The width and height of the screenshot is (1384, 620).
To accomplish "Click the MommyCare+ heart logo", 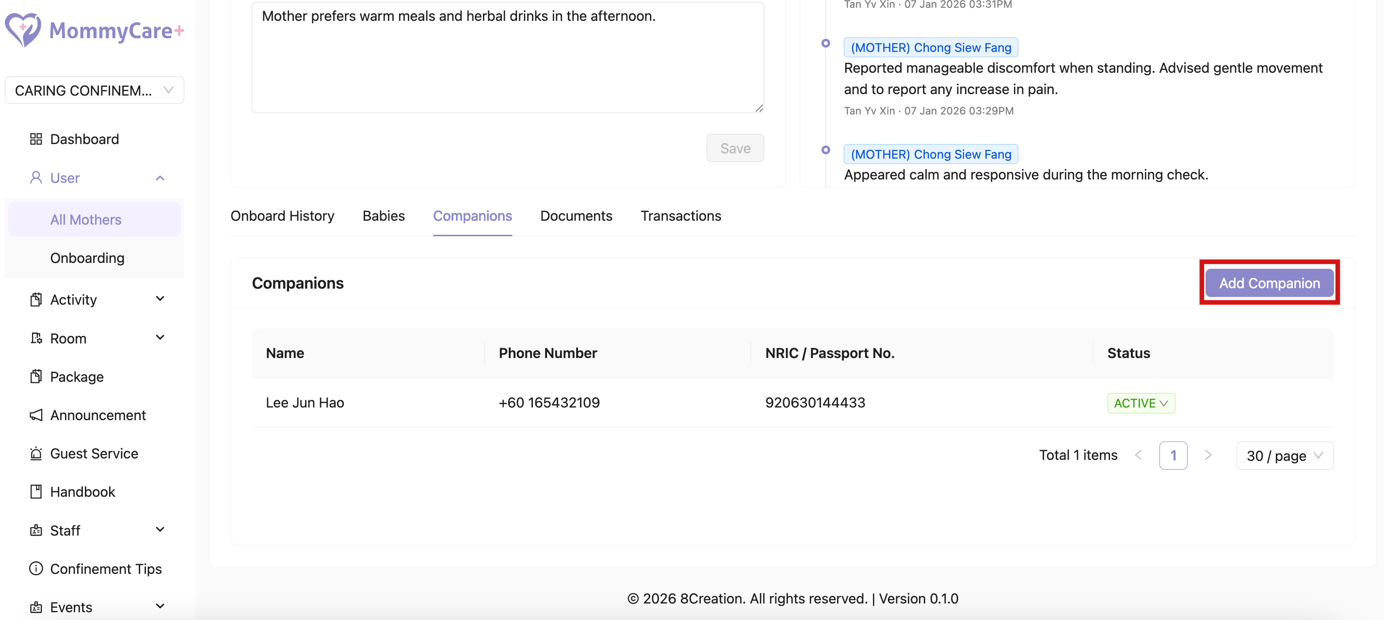I will click(23, 30).
